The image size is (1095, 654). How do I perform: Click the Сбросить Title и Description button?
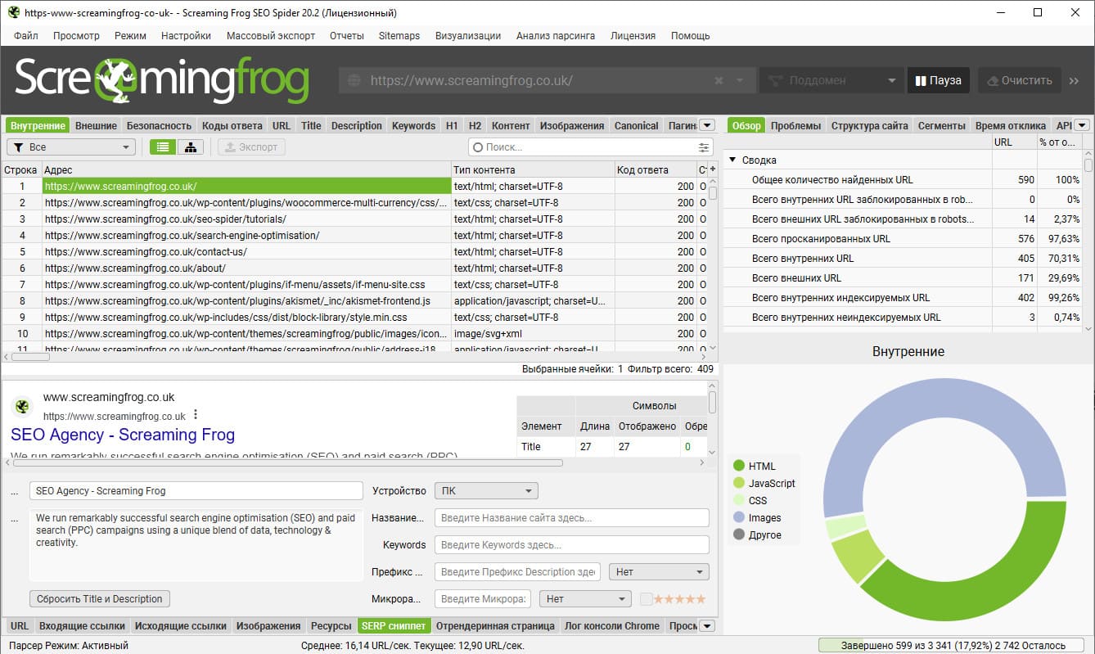coord(99,598)
